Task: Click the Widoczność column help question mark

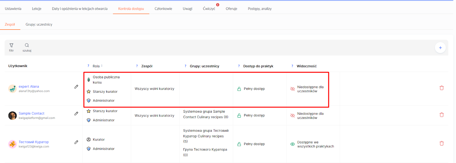Action: 292,66
